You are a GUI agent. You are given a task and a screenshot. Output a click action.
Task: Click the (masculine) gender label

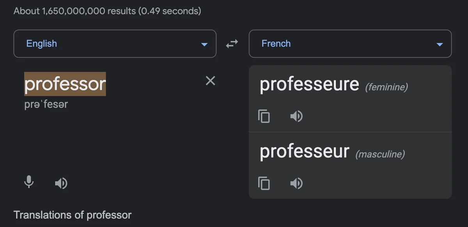380,154
